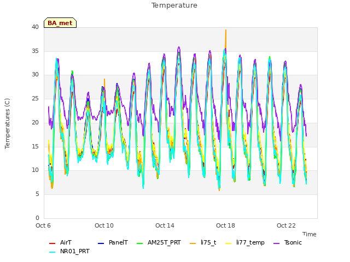Hide the AM25T_PRT series via legend
This screenshot has height=262, width=350.
[x=159, y=242]
